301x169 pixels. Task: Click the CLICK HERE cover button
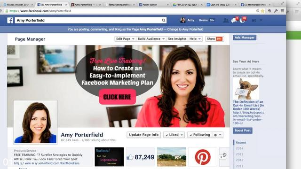118,97
